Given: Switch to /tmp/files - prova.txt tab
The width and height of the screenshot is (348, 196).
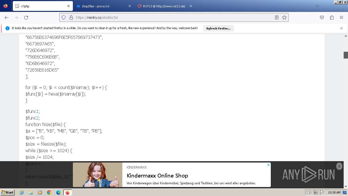Looking at the screenshot, I should (x=104, y=6).
